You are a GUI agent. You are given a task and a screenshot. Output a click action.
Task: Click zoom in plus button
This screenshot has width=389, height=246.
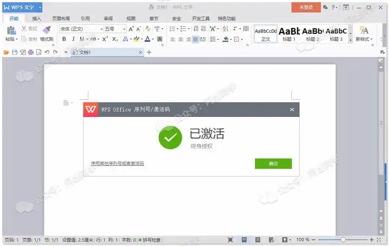[371, 239]
